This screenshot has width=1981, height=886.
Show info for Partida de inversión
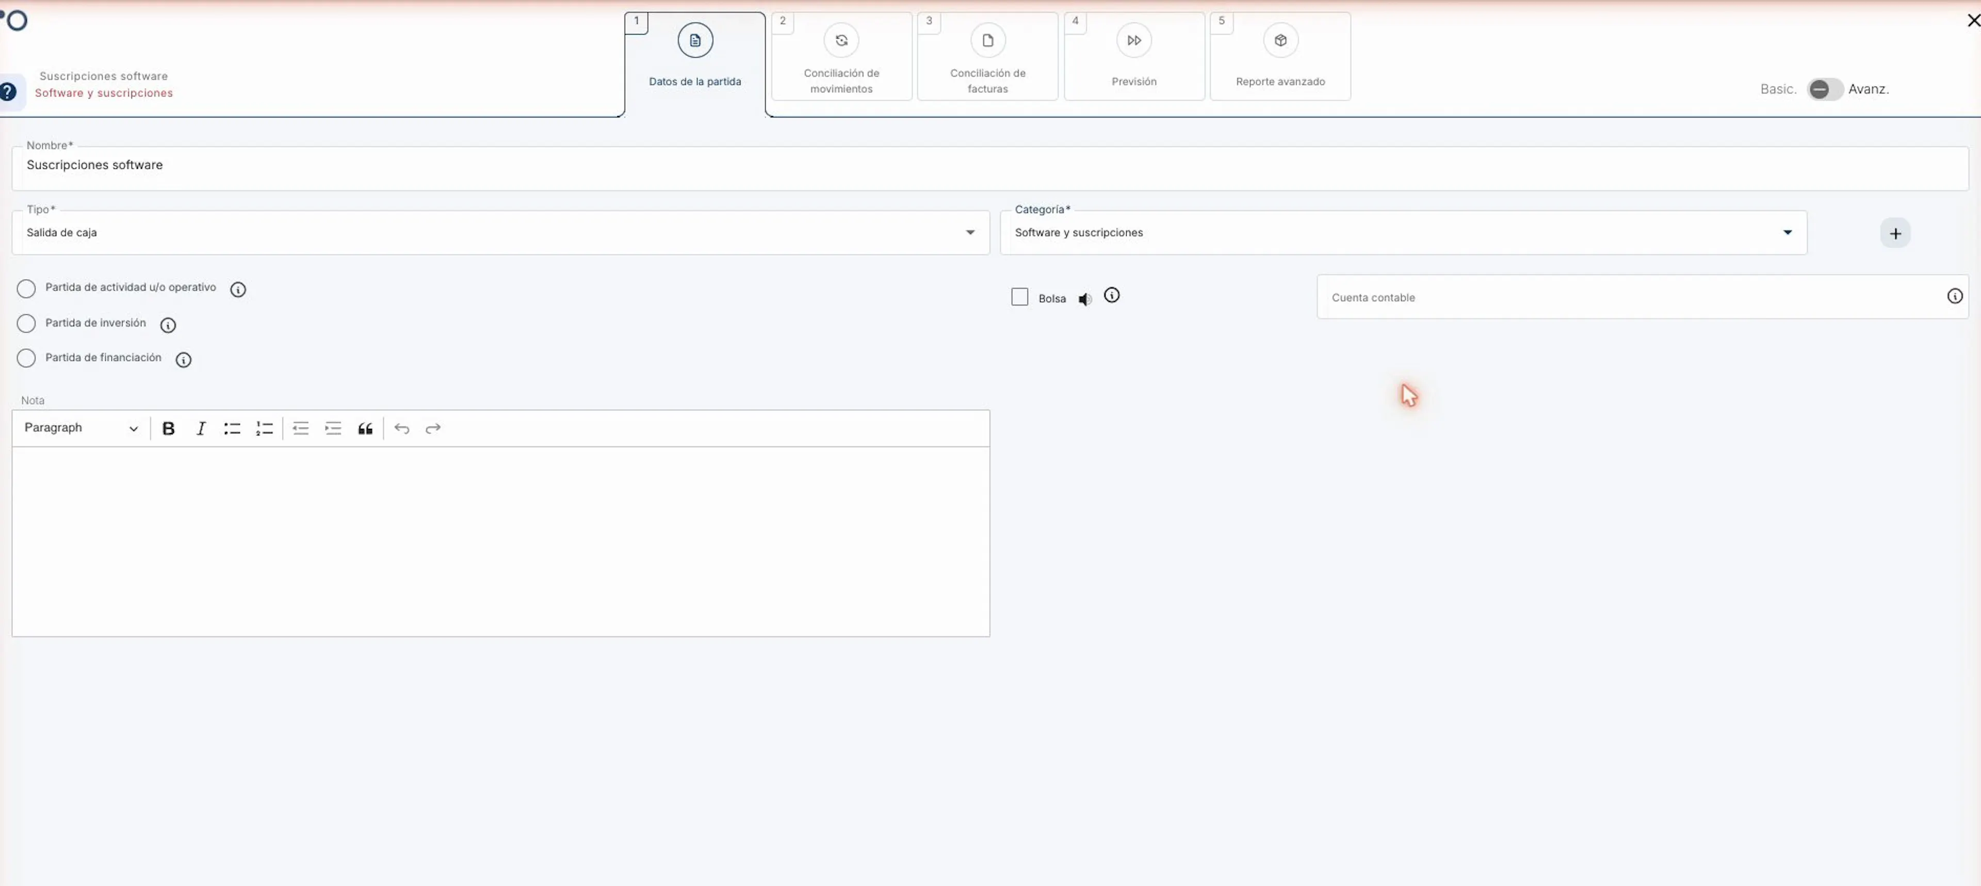point(168,325)
